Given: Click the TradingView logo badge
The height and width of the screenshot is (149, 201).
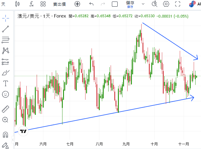Looking at the screenshot, I should [23, 131].
